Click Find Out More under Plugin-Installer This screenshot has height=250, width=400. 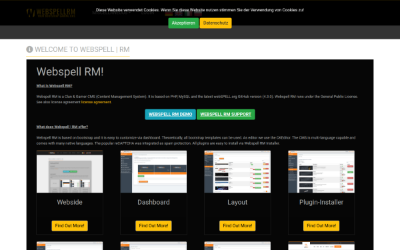[321, 226]
